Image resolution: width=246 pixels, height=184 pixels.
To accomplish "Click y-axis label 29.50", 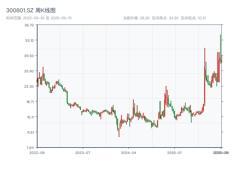I will pyautogui.click(x=29, y=56).
